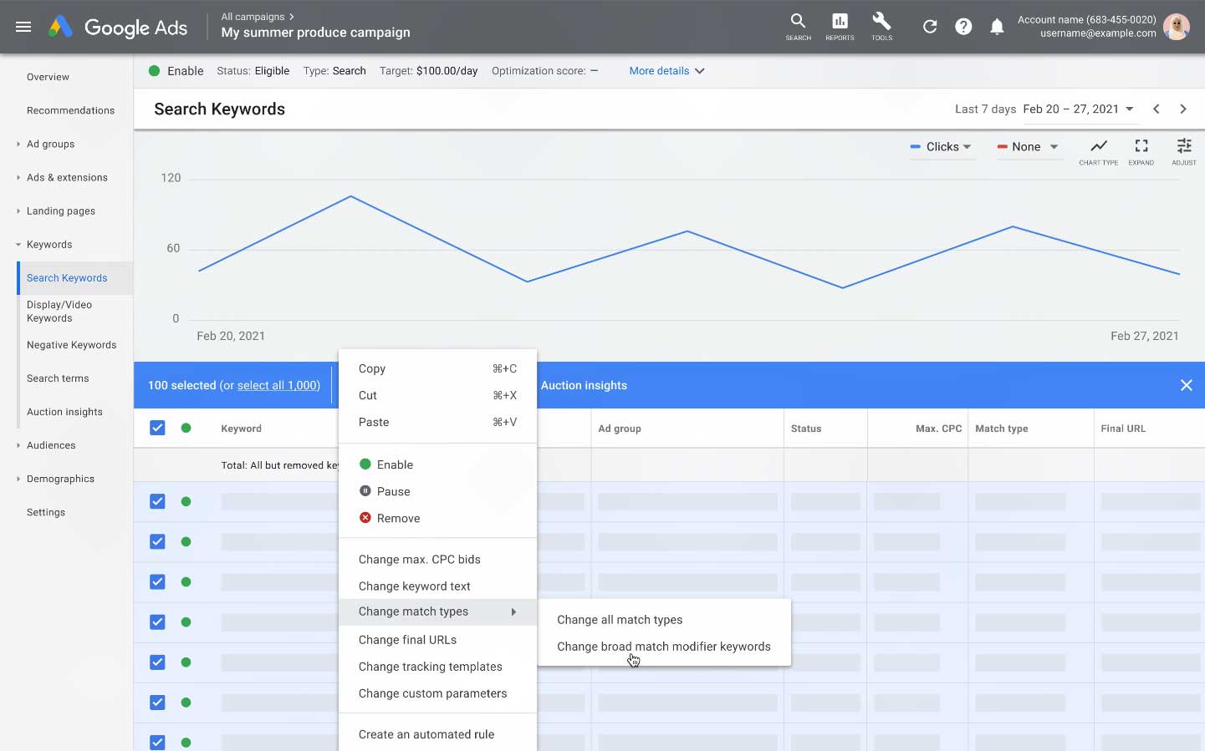Open Display/Video Keywords in sidebar
This screenshot has height=751, width=1205.
[x=59, y=312]
